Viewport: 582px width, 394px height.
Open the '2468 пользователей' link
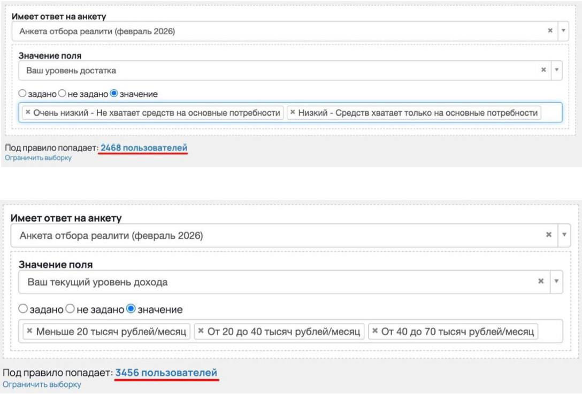click(144, 147)
